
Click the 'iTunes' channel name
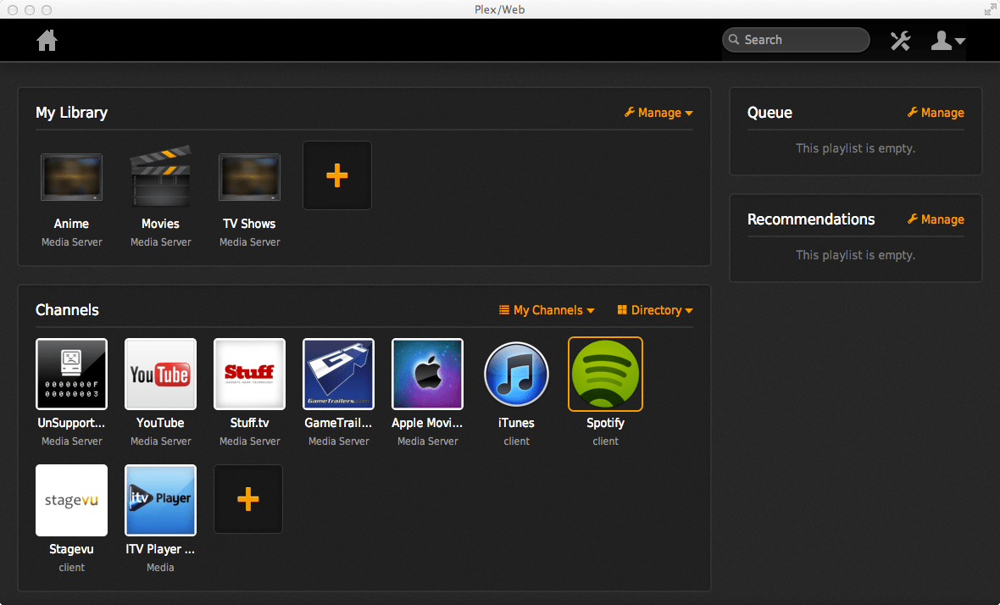517,423
